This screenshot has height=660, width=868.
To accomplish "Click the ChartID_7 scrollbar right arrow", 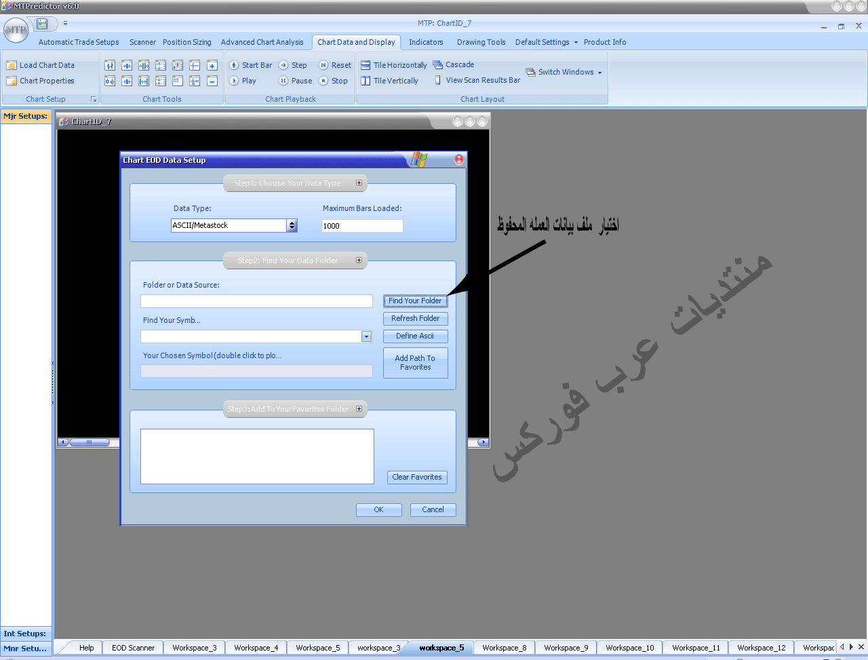I will click(483, 442).
